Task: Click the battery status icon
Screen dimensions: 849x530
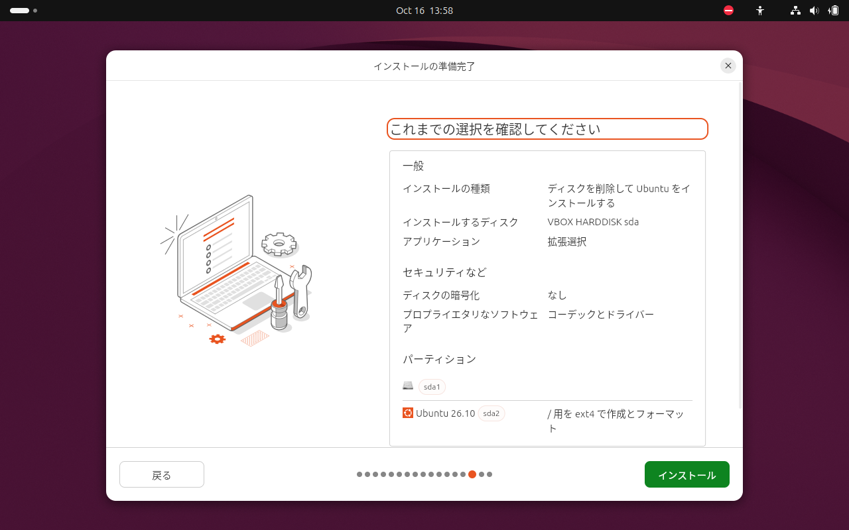Action: pyautogui.click(x=834, y=11)
